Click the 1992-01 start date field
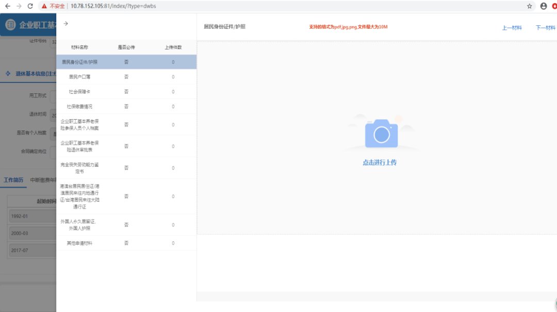 click(x=32, y=216)
